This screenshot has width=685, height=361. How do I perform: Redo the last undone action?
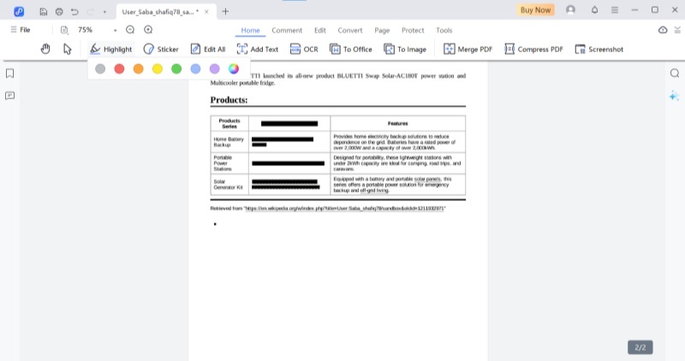tap(91, 12)
